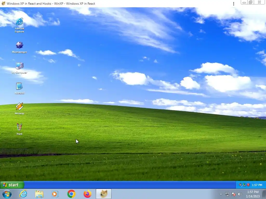Launch Internet Explorer from Windows 7 taskbar
Screen dimensions: 266x199
pyautogui.click(x=23, y=194)
